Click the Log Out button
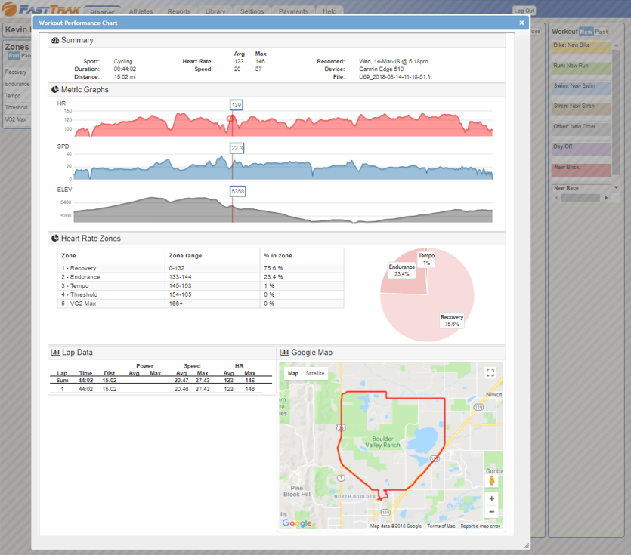631x555 pixels. click(x=524, y=11)
